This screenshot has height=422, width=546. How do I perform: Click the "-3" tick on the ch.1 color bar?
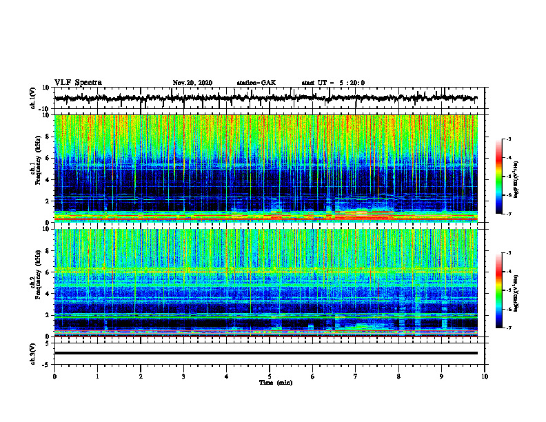[x=508, y=139]
